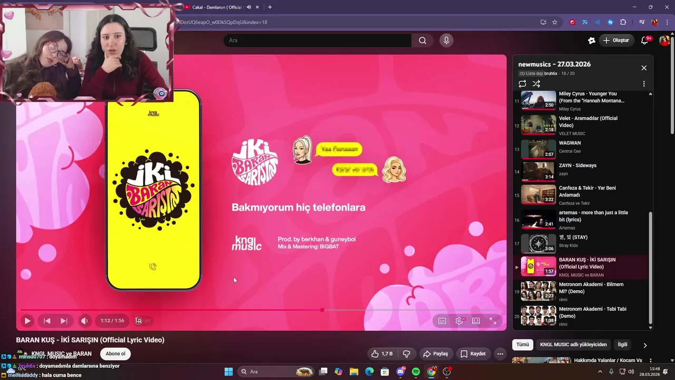The width and height of the screenshot is (675, 380).
Task: Open more actions menu below video
Action: pyautogui.click(x=500, y=354)
